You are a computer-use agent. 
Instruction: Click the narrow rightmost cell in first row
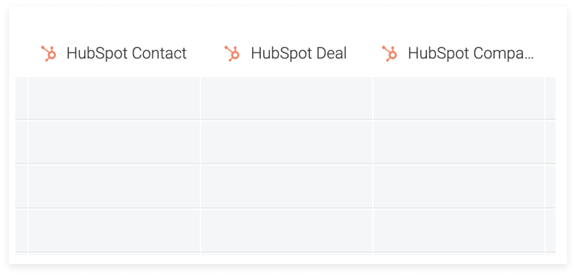[x=551, y=98]
